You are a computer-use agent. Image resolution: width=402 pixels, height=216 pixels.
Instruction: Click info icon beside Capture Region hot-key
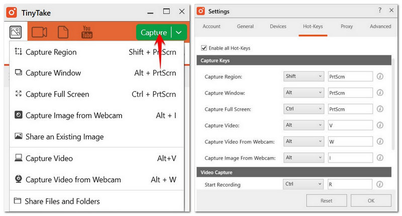click(x=380, y=77)
